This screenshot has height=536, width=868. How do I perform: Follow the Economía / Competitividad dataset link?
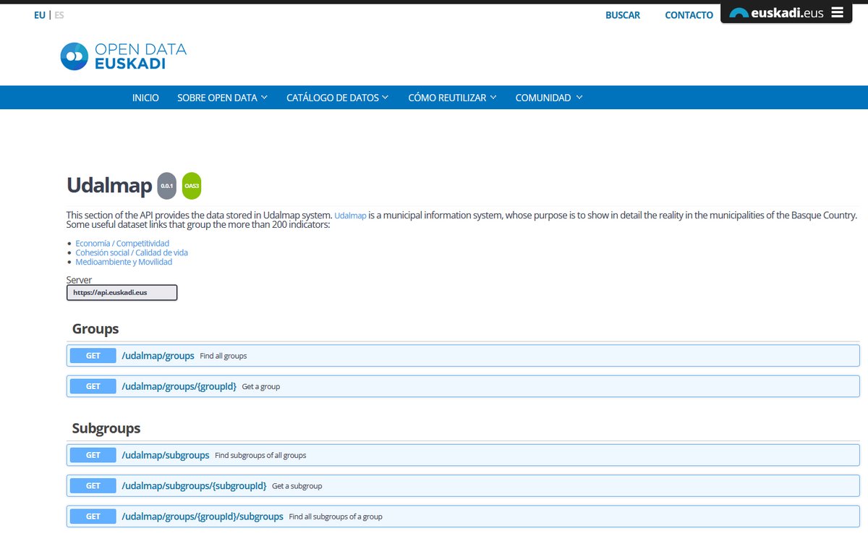[122, 242]
